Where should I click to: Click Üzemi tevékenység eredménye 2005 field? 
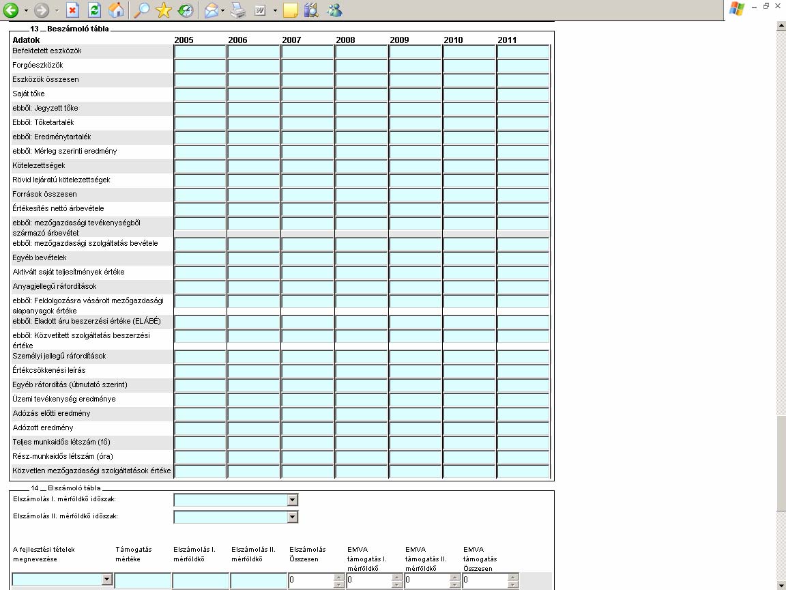coord(200,399)
